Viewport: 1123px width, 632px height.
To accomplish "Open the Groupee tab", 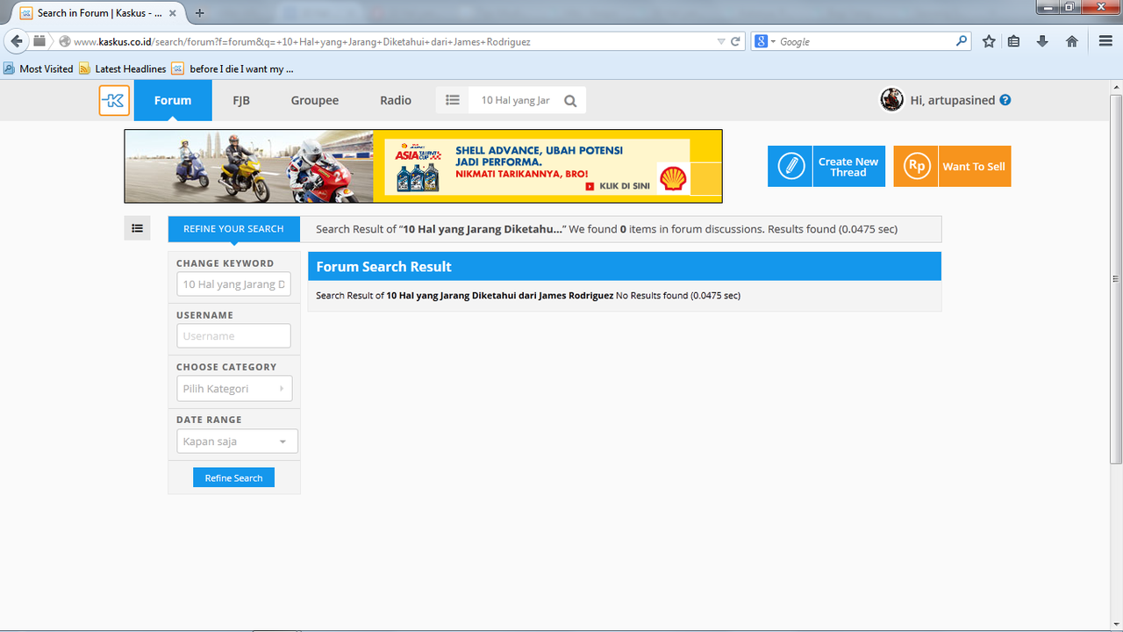I will (x=315, y=100).
